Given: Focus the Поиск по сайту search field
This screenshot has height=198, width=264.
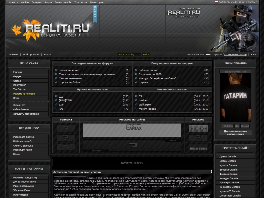Looking at the screenshot, I should [x=129, y=54].
